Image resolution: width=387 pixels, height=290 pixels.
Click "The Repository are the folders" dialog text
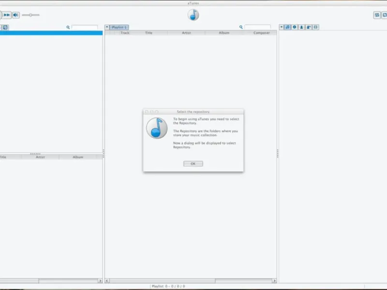tap(205, 133)
